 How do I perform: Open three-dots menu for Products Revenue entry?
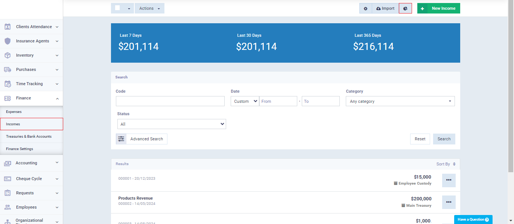click(449, 202)
